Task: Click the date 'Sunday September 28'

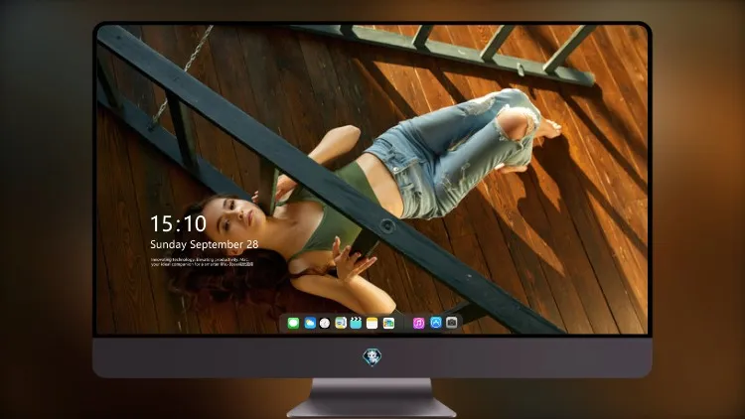Action: tap(205, 244)
